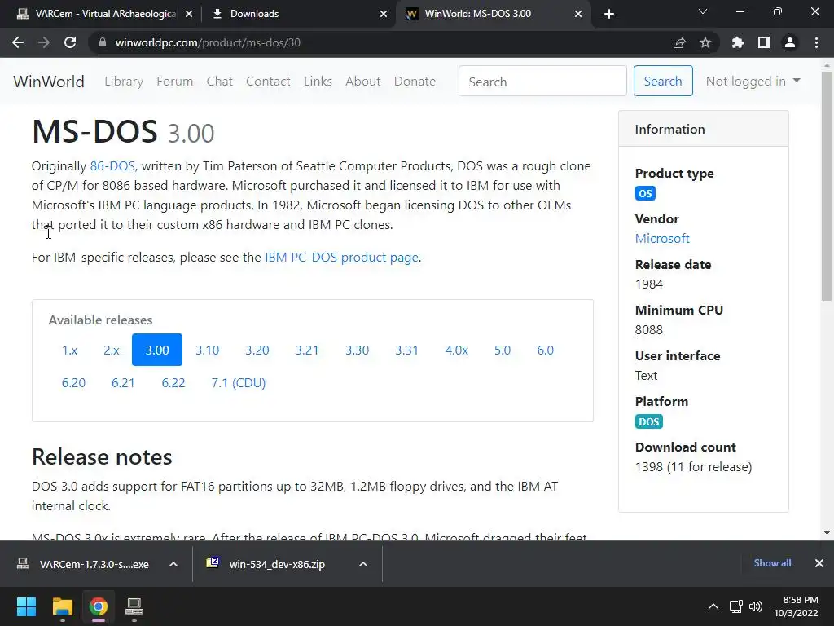Select release 3.21
The image size is (834, 626).
pyautogui.click(x=307, y=350)
